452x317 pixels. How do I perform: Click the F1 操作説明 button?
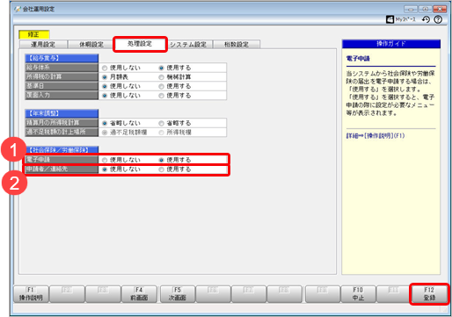[x=31, y=294]
